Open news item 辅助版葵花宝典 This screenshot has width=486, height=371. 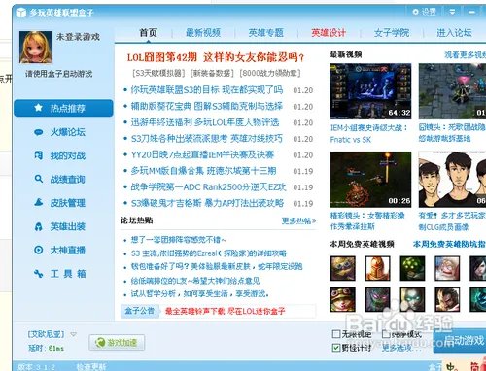pos(207,106)
